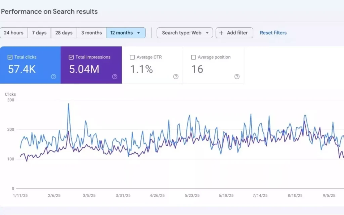This screenshot has width=344, height=215.
Task: Uncheck the Total clicks checkbox
Action: click(10, 57)
